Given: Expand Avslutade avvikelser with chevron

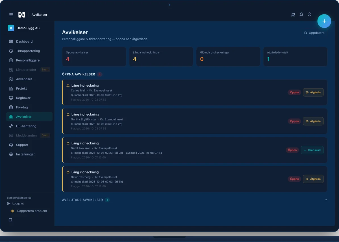Looking at the screenshot, I should 326,200.
